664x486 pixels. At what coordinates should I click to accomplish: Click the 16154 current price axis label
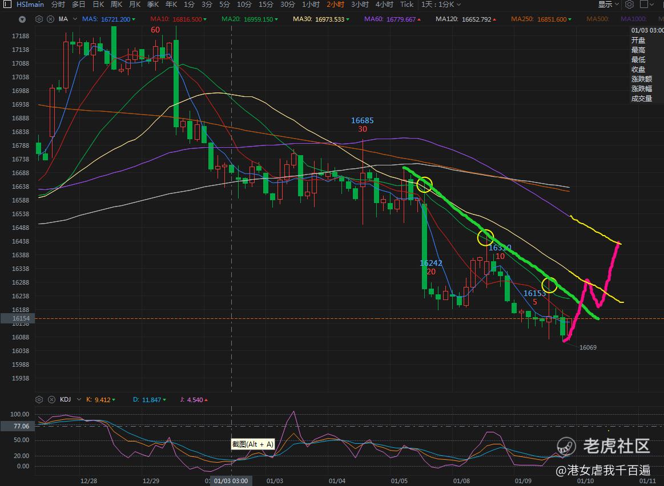(x=18, y=318)
